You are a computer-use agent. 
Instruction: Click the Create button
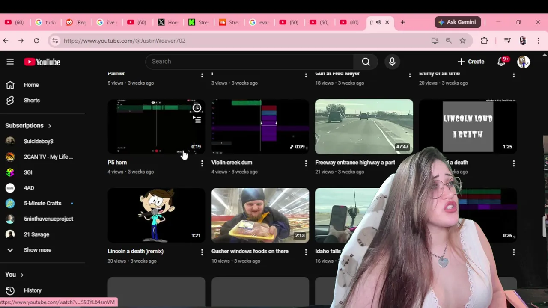[471, 62]
